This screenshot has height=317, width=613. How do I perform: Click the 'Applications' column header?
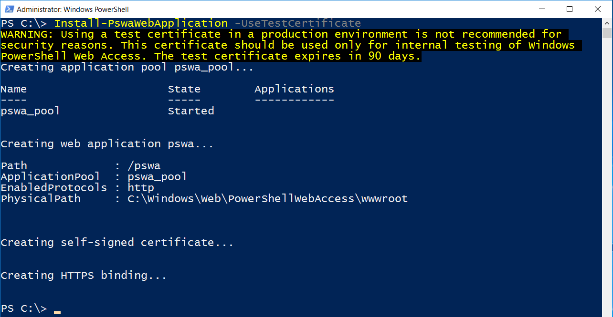tap(295, 89)
